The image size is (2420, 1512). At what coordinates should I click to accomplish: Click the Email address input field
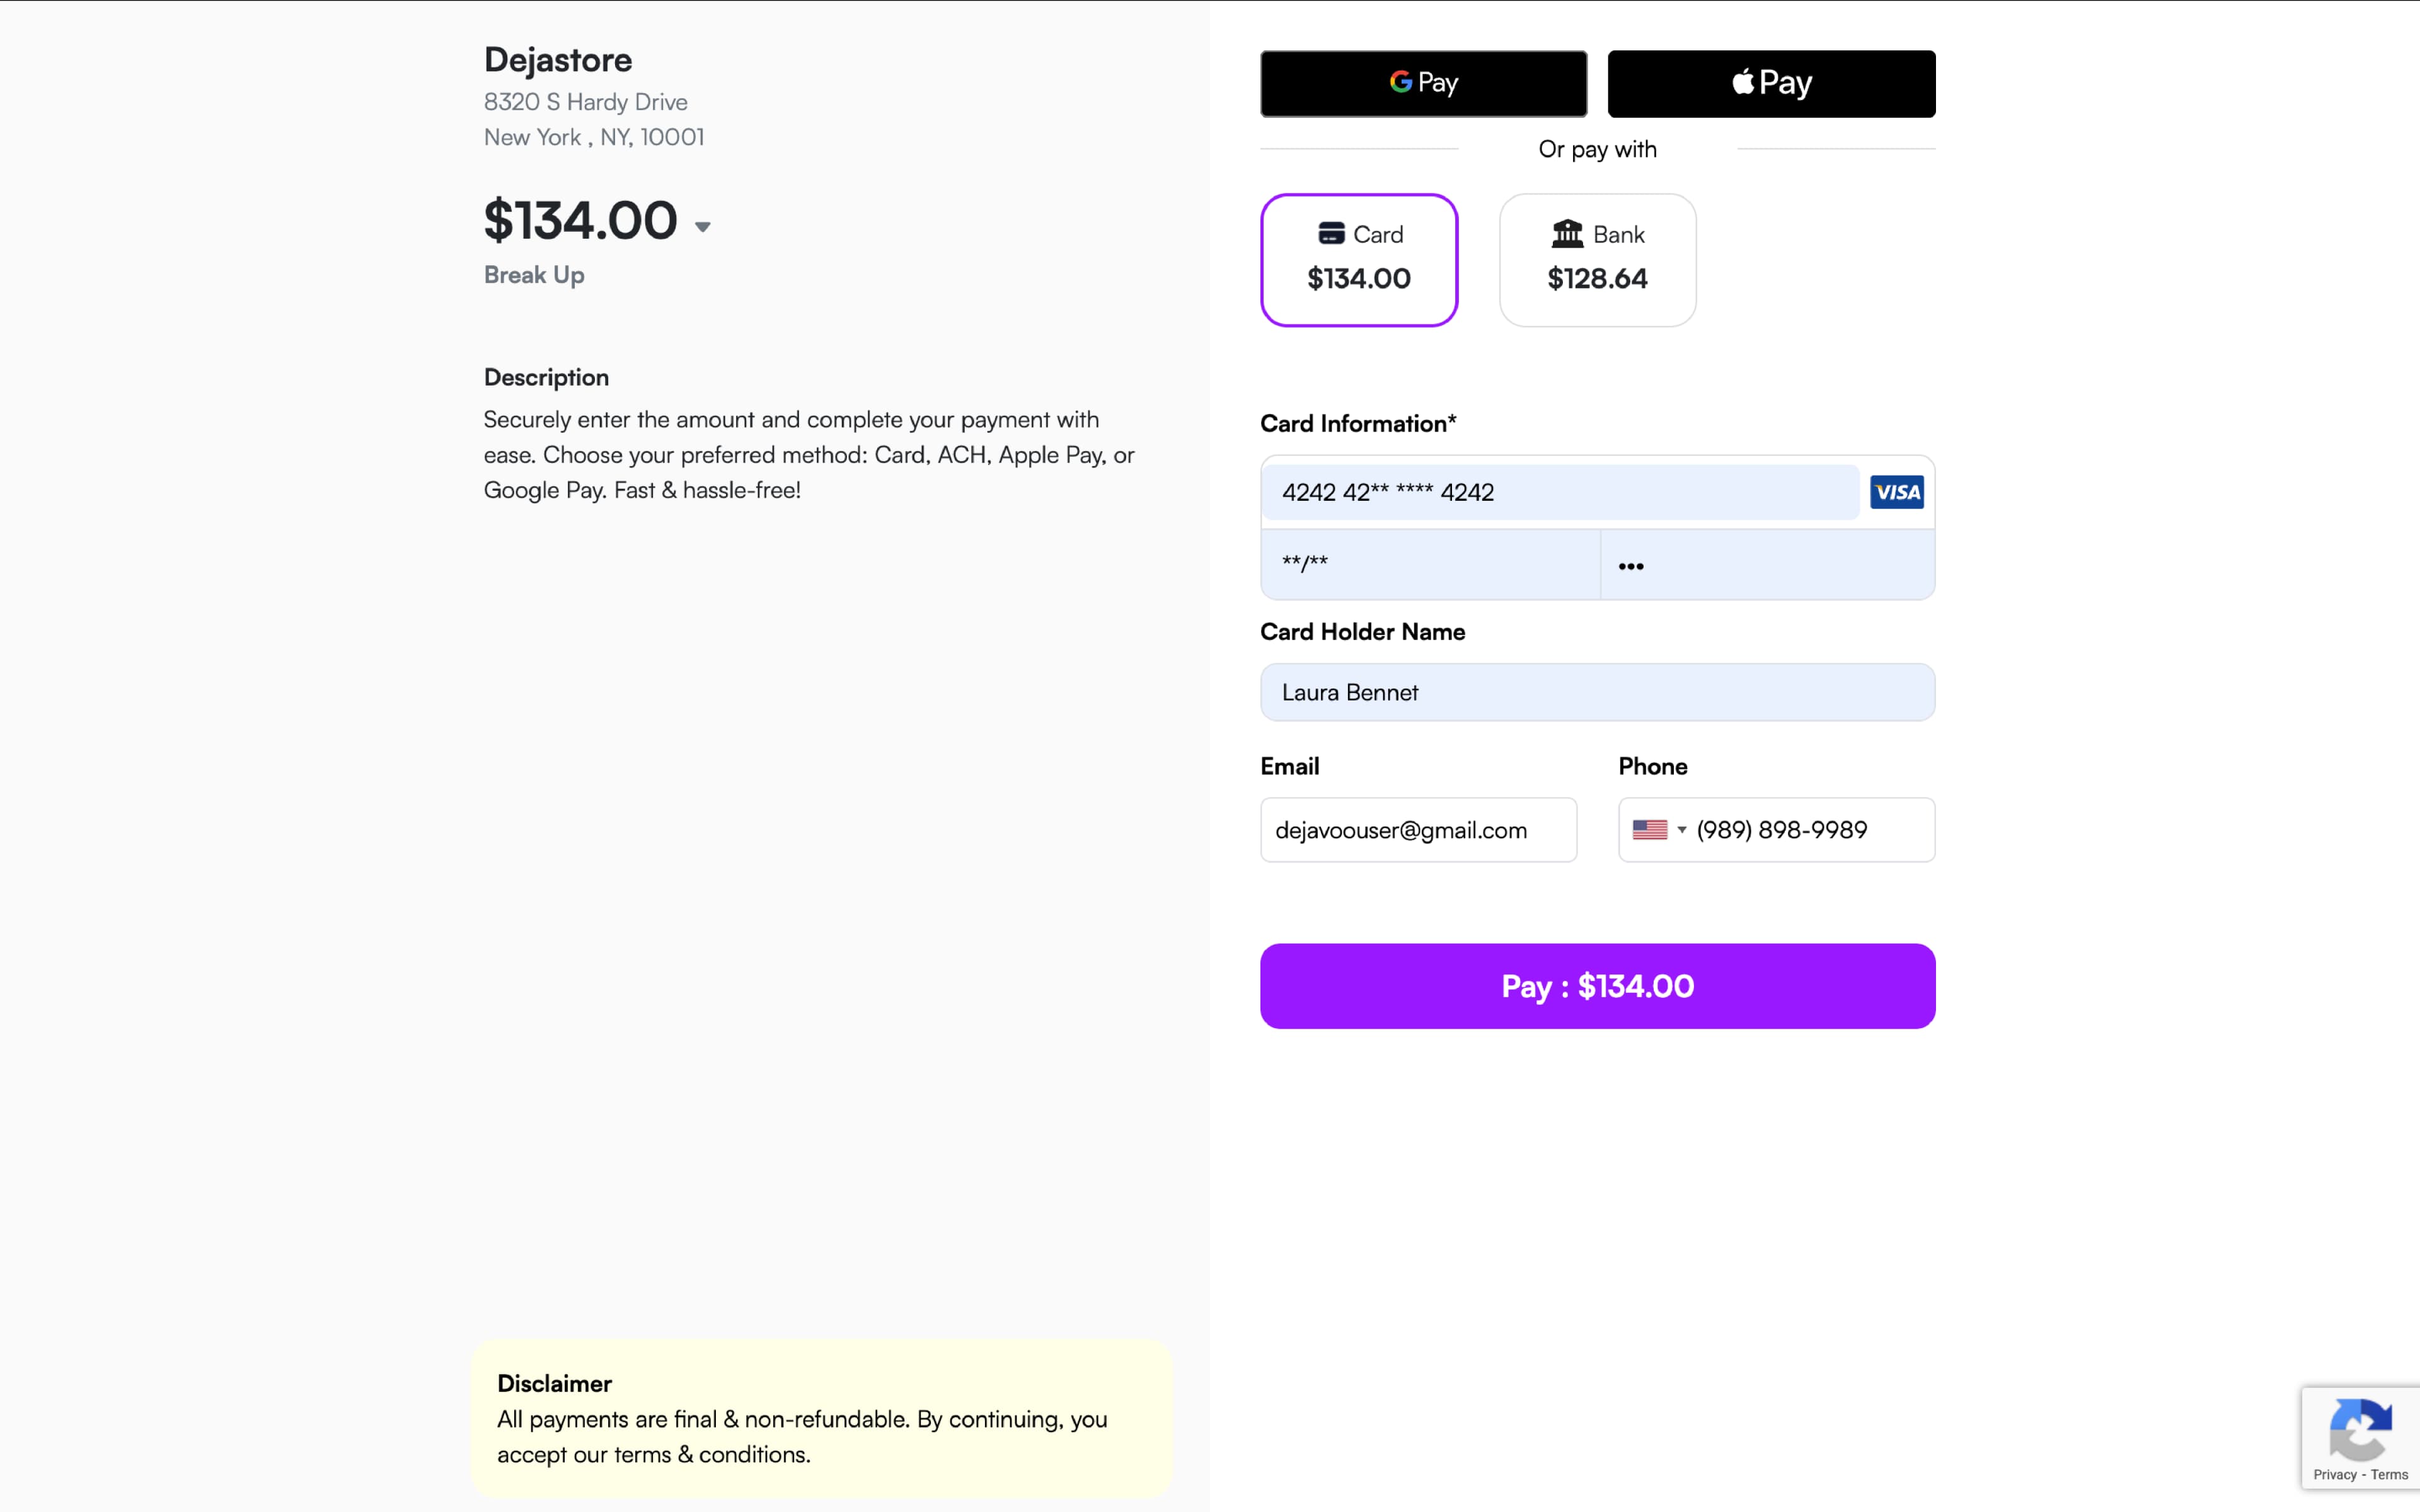(1418, 830)
